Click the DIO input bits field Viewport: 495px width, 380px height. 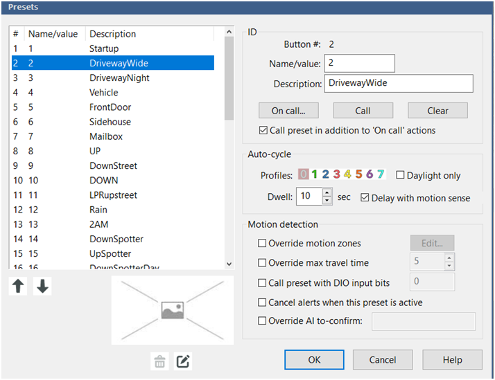click(432, 282)
